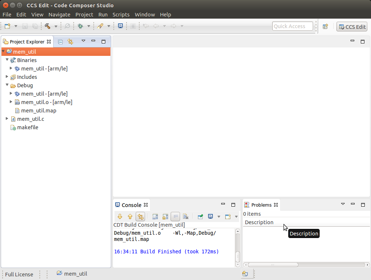This screenshot has height=280, width=371.
Task: Open the Project menu
Action: coord(84,15)
